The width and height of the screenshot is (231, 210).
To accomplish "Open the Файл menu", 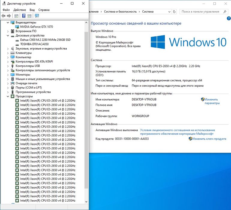I will click(x=6, y=10).
